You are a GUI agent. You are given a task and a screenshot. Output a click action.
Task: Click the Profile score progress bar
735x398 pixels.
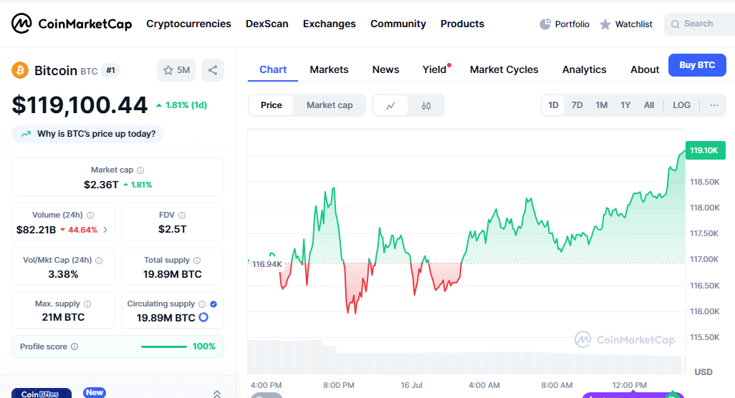164,346
